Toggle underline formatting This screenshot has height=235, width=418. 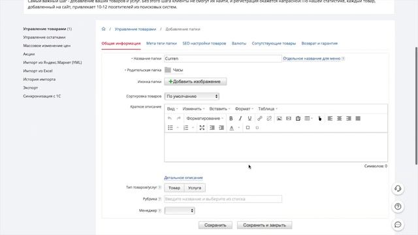click(249, 118)
